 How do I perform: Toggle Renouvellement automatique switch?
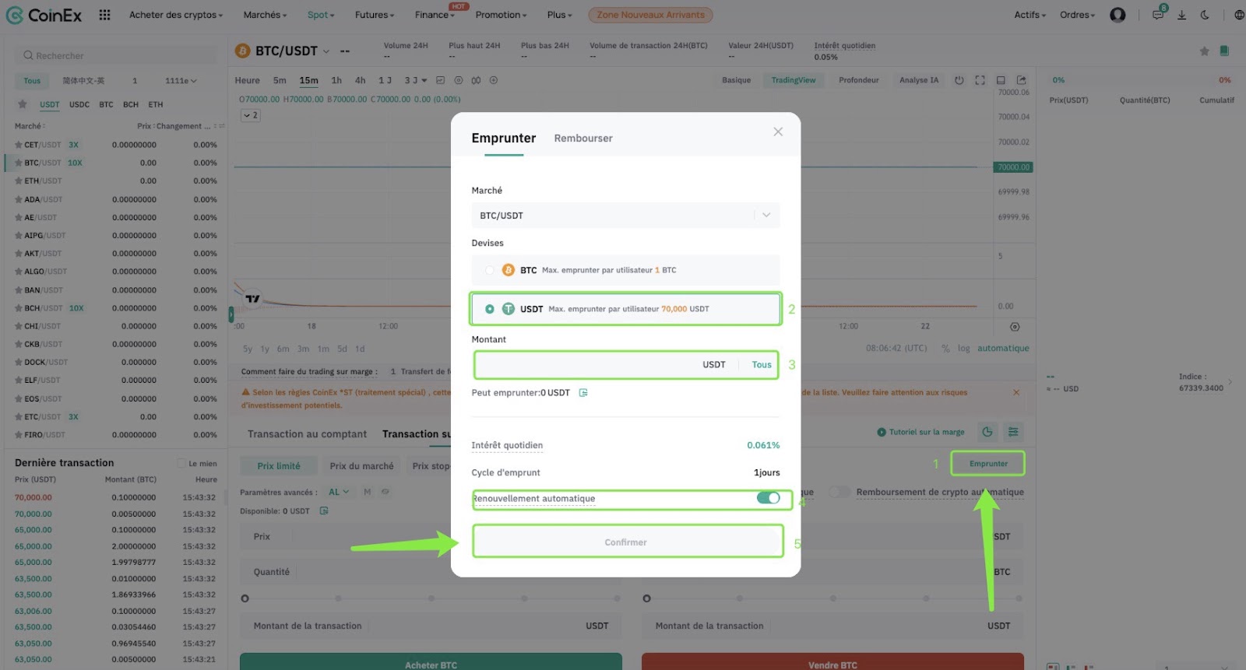pos(769,498)
